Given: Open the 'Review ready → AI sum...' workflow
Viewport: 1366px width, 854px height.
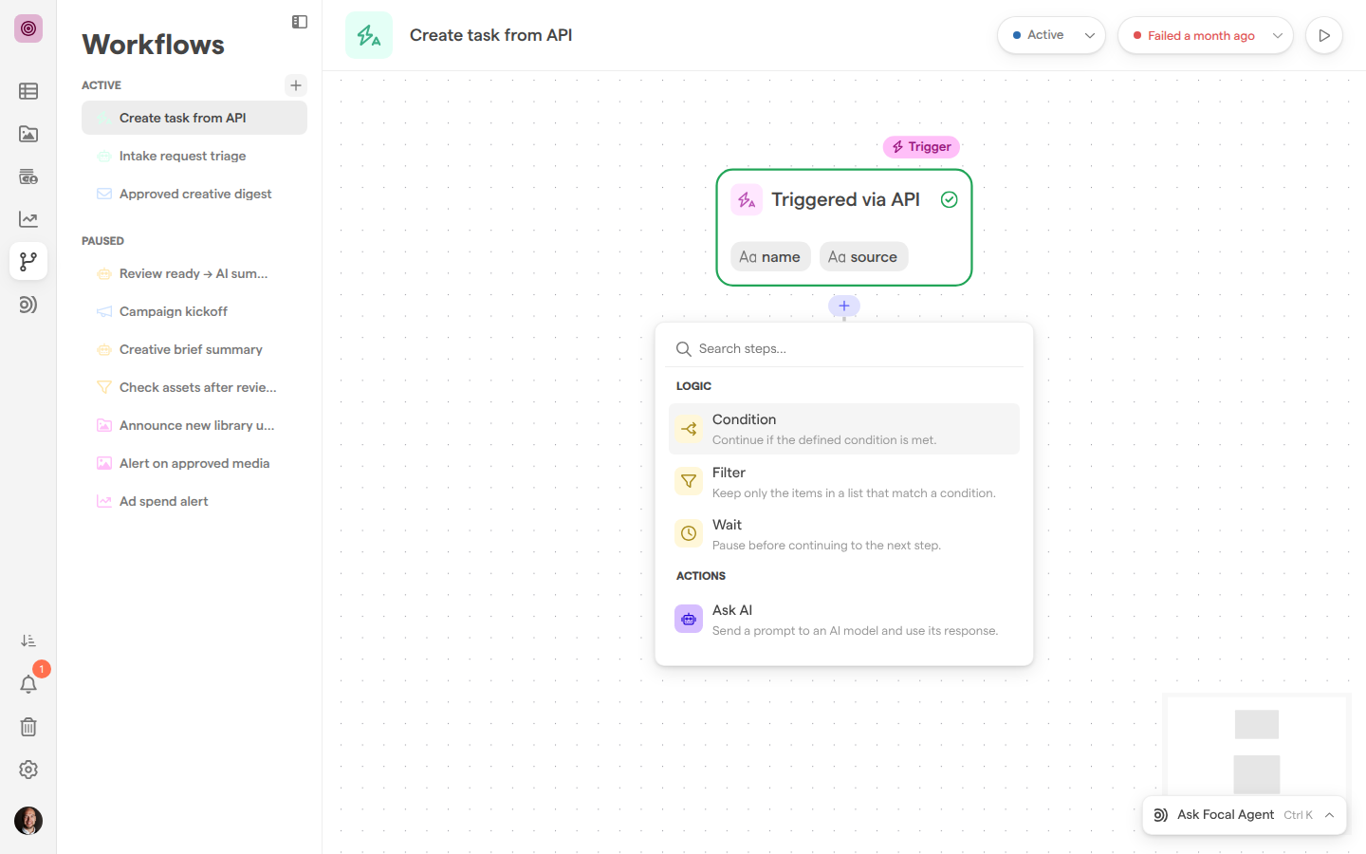Looking at the screenshot, I should pyautogui.click(x=194, y=273).
